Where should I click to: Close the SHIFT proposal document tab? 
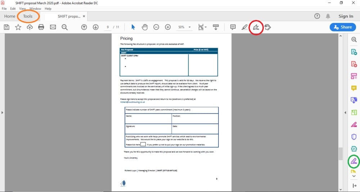(84, 16)
